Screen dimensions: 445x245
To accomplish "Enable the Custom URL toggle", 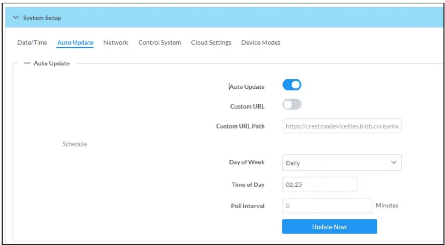I will (292, 105).
